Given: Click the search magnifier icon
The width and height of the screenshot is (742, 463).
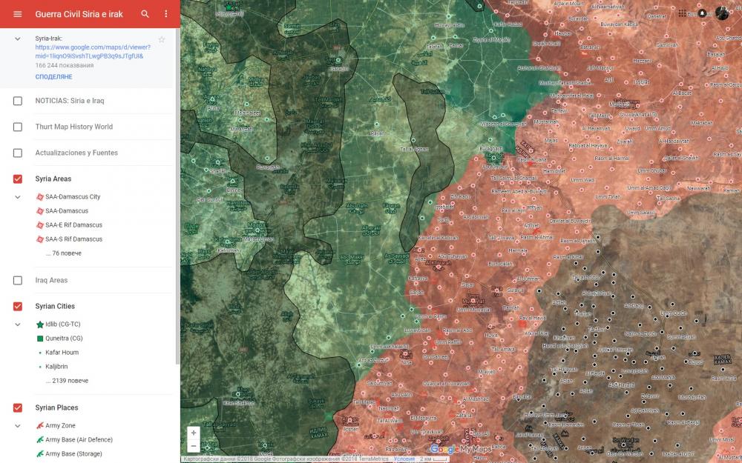Looking at the screenshot, I should [x=145, y=14].
